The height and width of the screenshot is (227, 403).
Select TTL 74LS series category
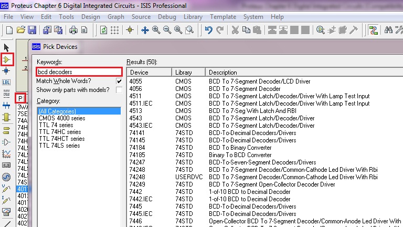click(x=59, y=146)
